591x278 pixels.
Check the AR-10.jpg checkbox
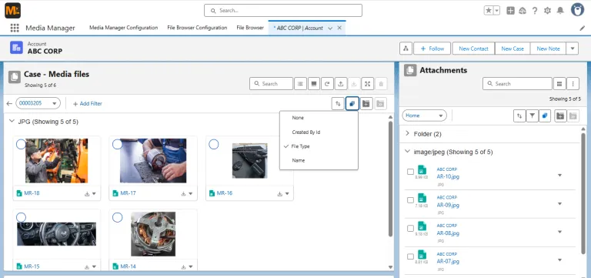[410, 172]
